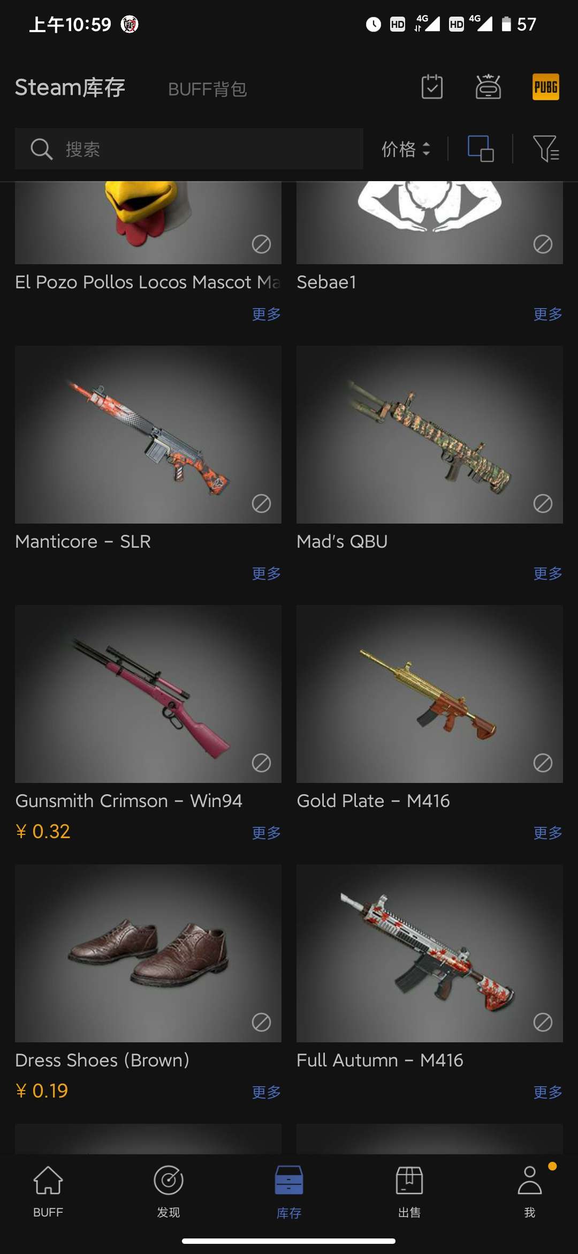The image size is (578, 1254).
Task: Expand the 价格 price sort dropdown
Action: tap(406, 149)
